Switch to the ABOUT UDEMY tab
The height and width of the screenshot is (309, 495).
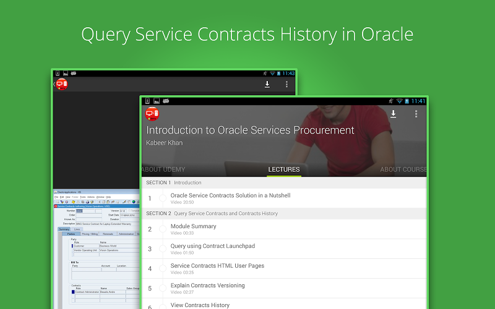tap(163, 169)
